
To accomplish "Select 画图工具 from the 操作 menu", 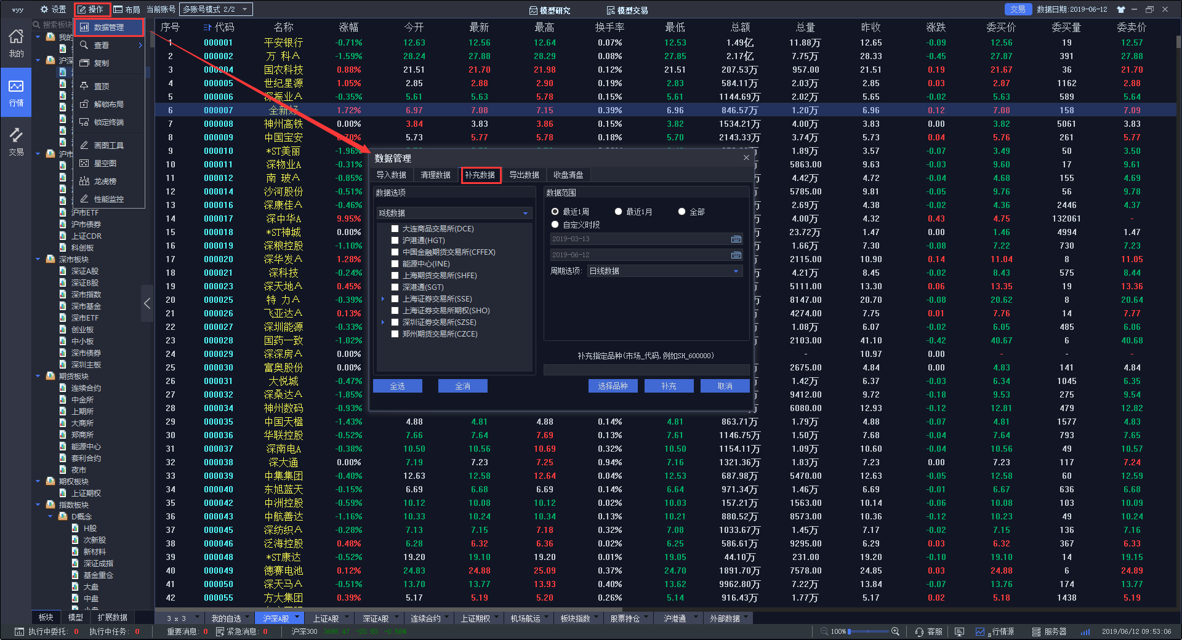I will (108, 145).
